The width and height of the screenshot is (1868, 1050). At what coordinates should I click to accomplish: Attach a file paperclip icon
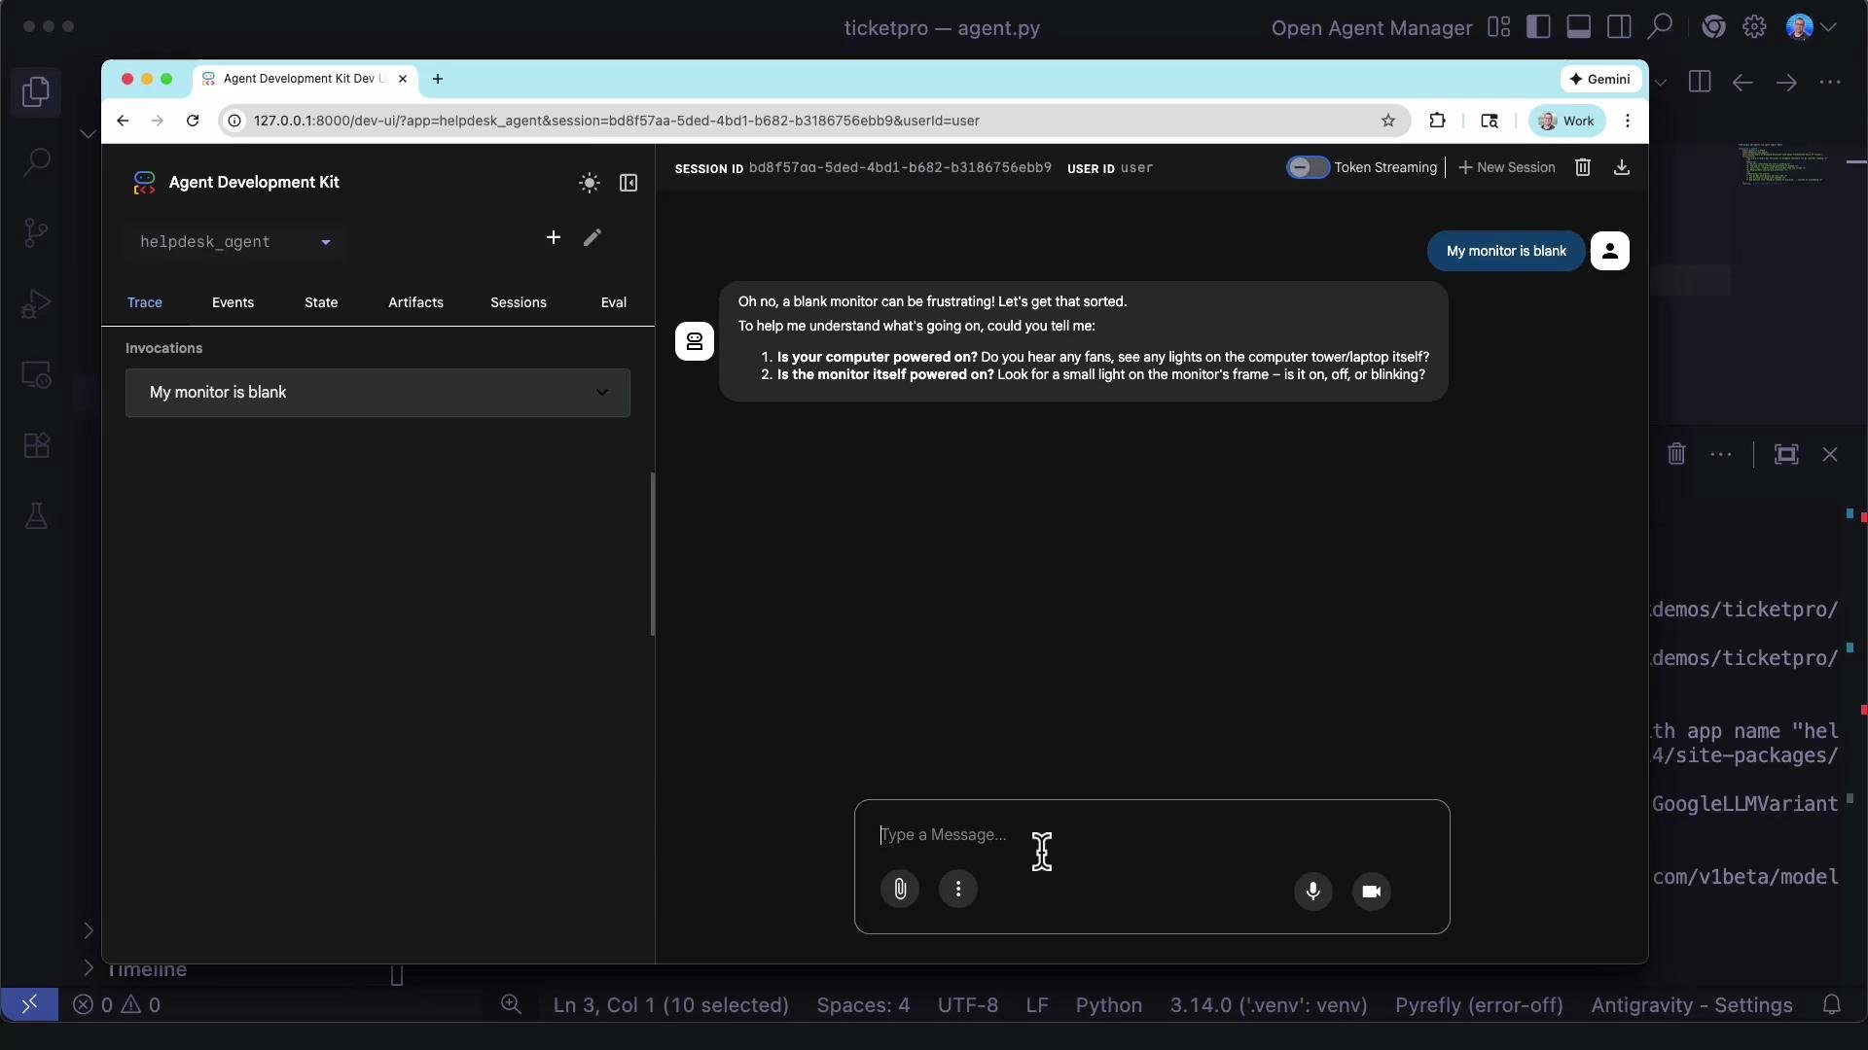(x=900, y=889)
